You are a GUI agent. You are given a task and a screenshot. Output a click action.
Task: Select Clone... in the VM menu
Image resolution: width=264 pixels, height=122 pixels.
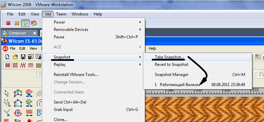click(94, 120)
